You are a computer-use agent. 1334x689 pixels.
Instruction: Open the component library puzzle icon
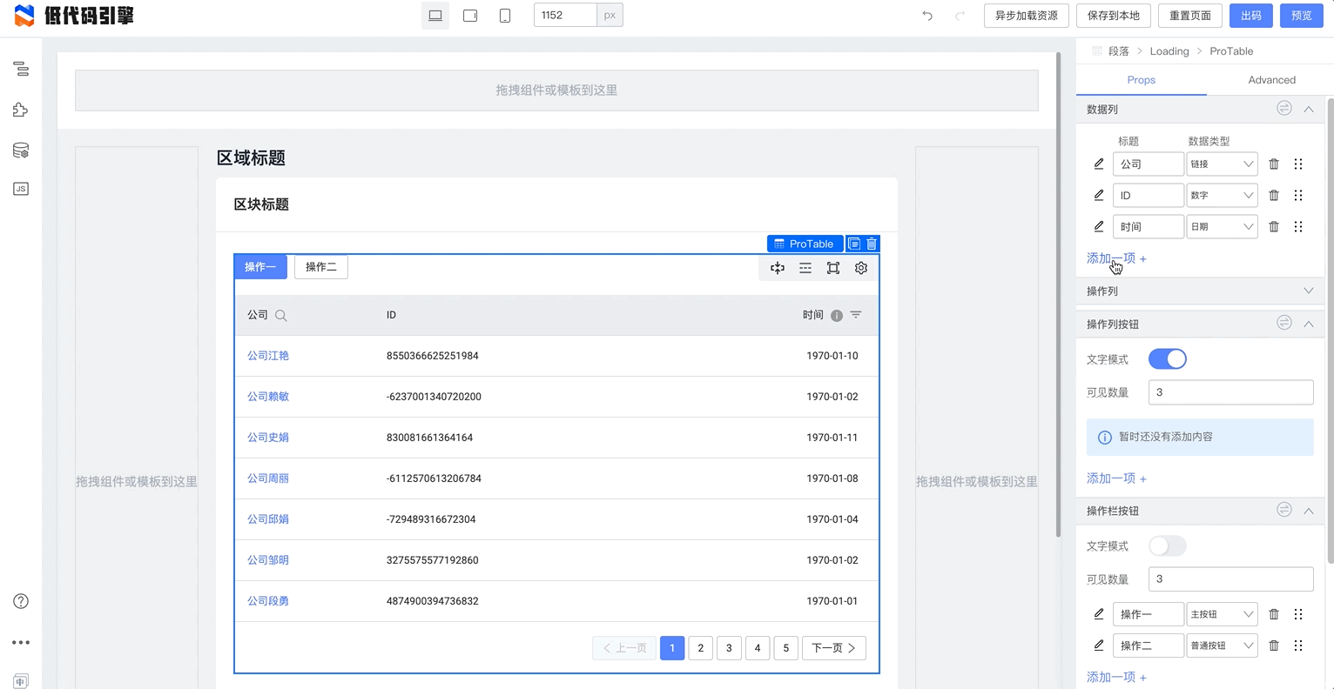tap(21, 110)
